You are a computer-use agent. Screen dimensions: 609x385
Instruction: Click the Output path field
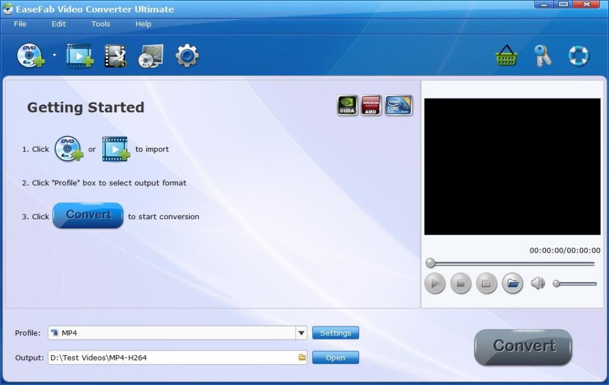tap(177, 358)
